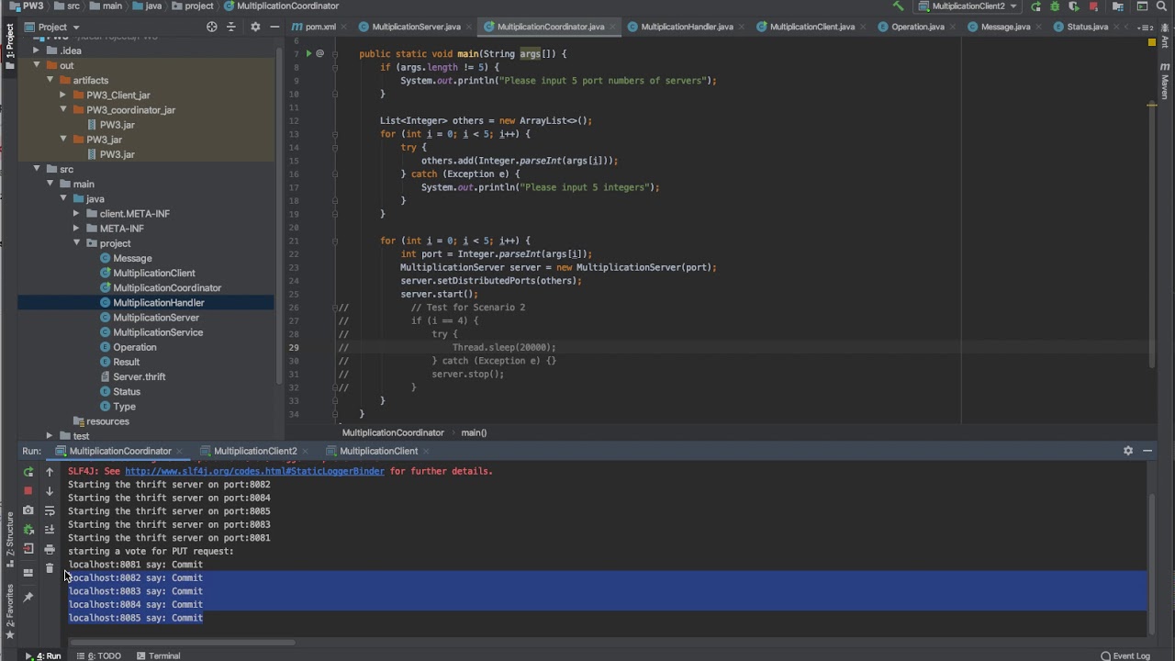
Task: Rerun MultiplicationCoordinator in the Run panel
Action: pyautogui.click(x=28, y=472)
